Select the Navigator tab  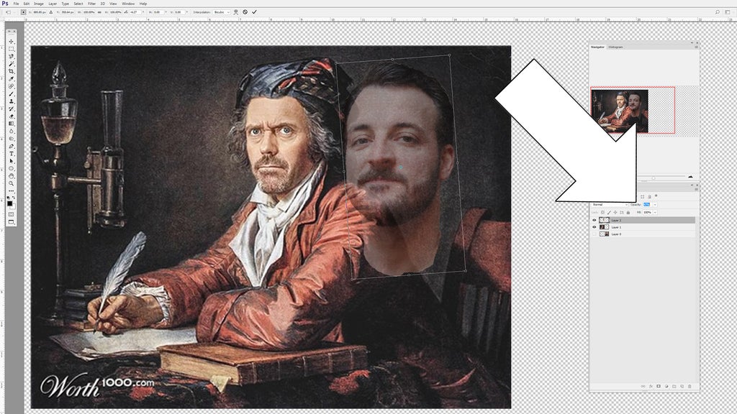(598, 47)
